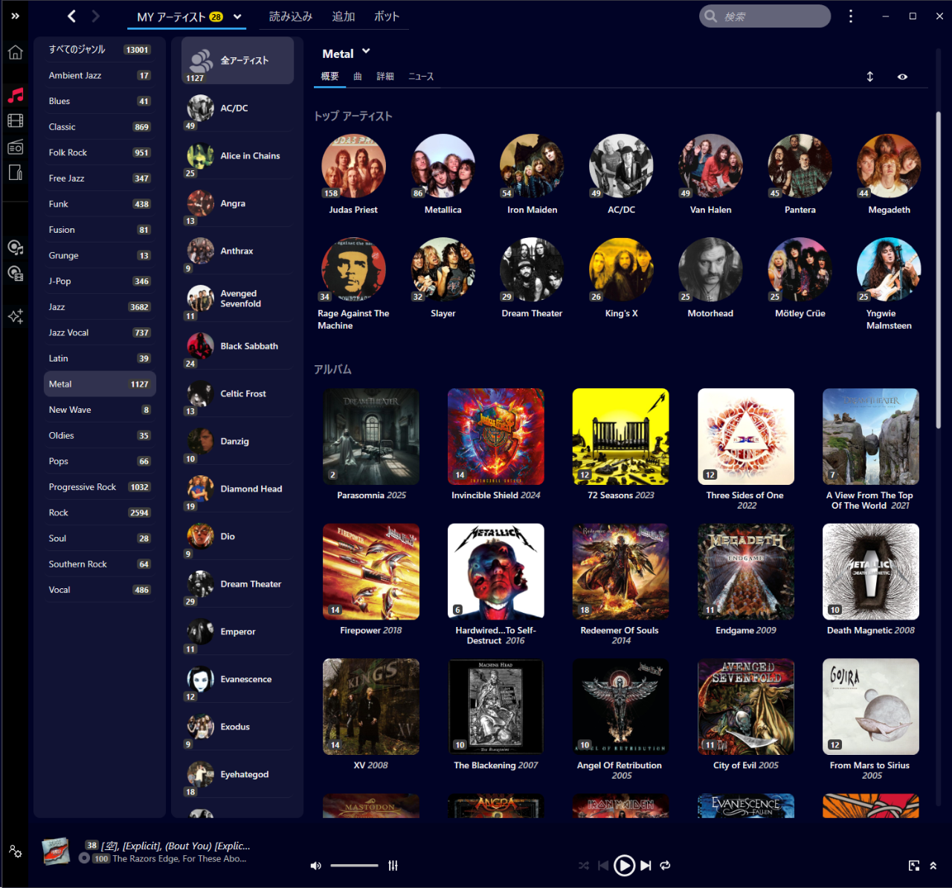Mute with the volume speaker icon
952x888 pixels.
click(316, 866)
